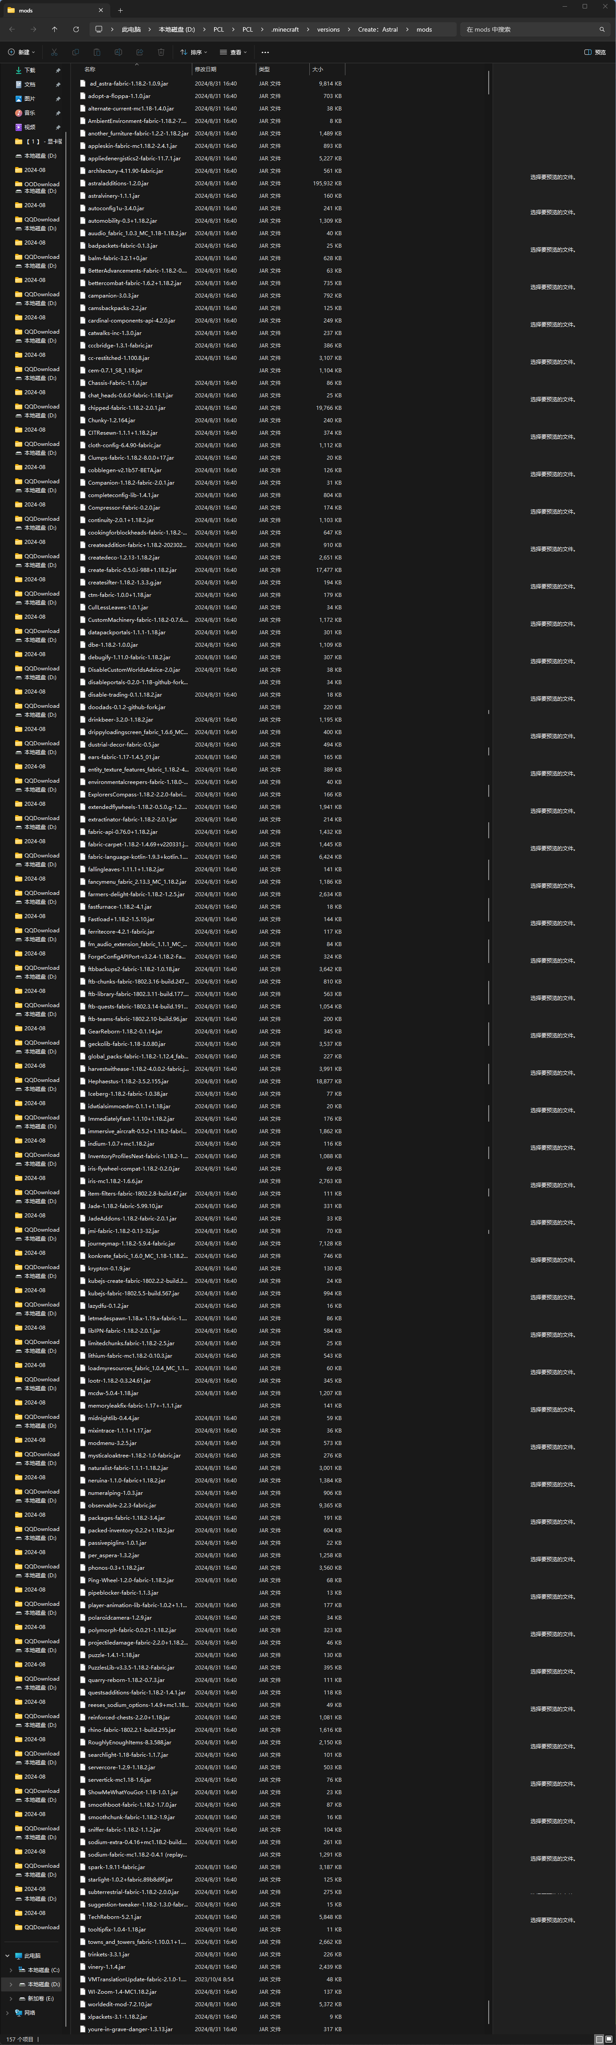Image resolution: width=616 pixels, height=2045 pixels.
Task: Click the Rename toolbar icon
Action: pos(118,53)
